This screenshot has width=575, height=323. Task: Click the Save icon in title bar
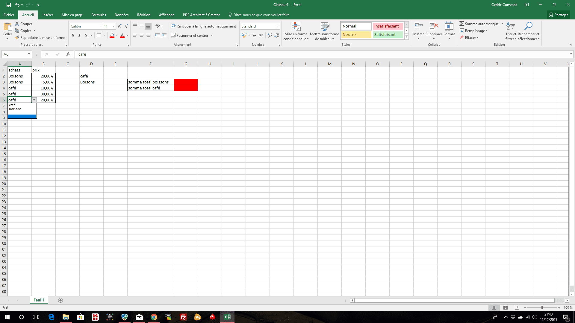9,5
